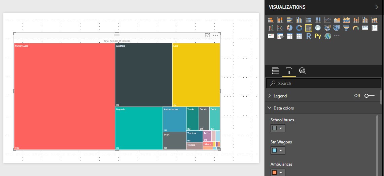Image resolution: width=384 pixels, height=176 pixels.
Task: Select the waterfall chart visual
Action: 271,28
